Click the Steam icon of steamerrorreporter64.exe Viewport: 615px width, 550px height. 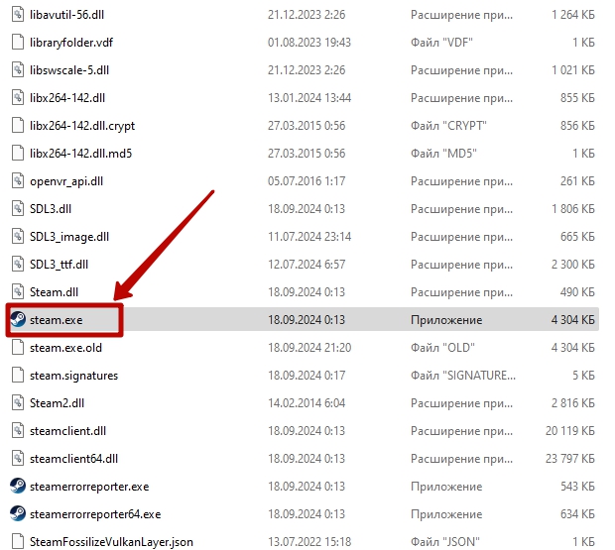(18, 514)
